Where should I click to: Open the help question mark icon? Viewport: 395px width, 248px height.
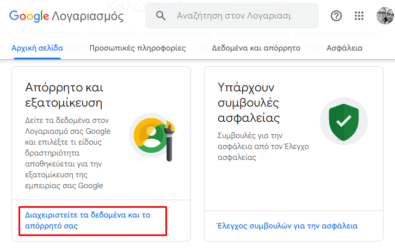[x=336, y=16]
